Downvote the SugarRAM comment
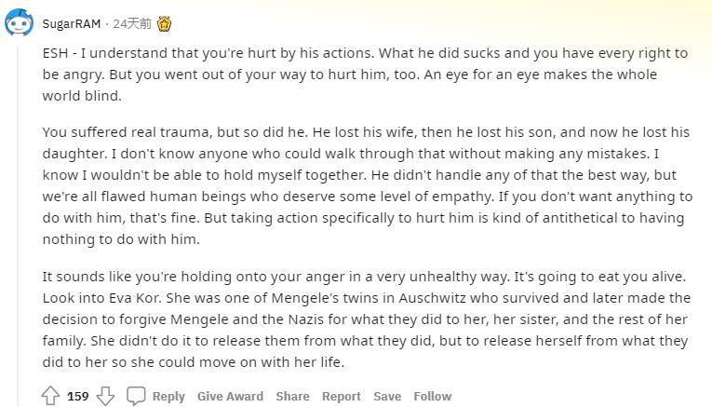The width and height of the screenshot is (712, 407). tap(105, 396)
